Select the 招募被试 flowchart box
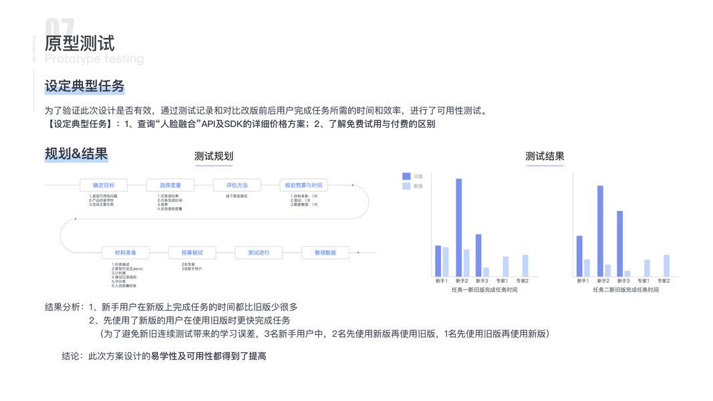The image size is (713, 401). (192, 253)
